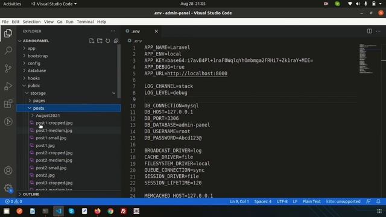Screen dimensions: 386x217
Task: Open the Search view in activity bar
Action: (x=8, y=51)
